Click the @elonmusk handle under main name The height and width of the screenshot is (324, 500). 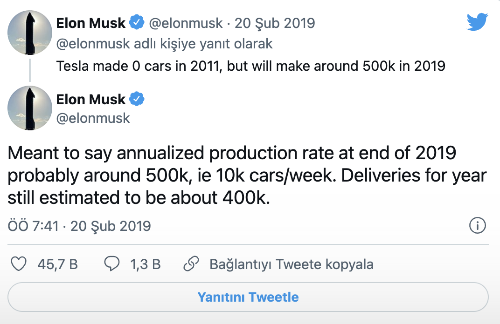pos(93,118)
